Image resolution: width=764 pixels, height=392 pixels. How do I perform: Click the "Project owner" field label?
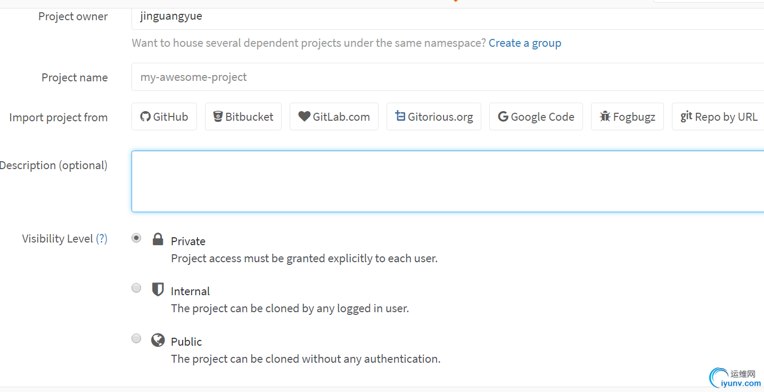pos(73,16)
